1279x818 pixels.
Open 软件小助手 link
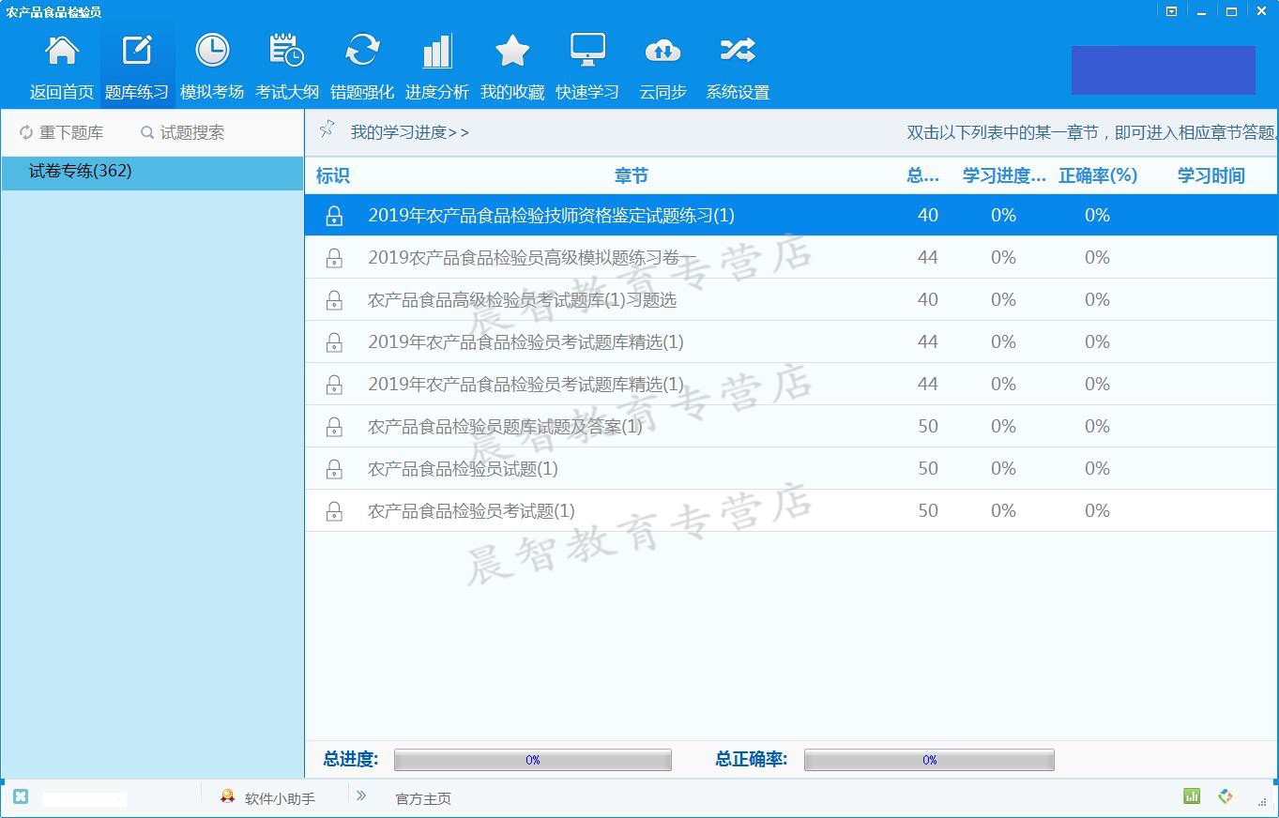280,798
